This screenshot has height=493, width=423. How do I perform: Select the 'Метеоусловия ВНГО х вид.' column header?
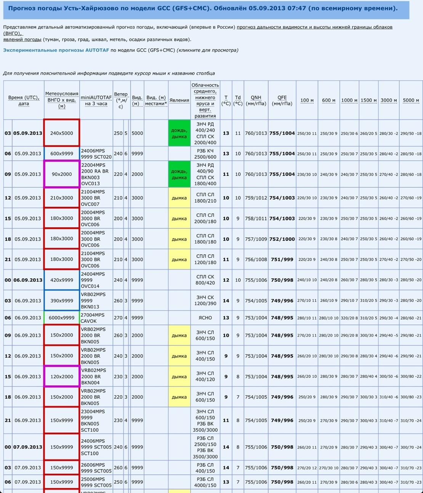(62, 100)
